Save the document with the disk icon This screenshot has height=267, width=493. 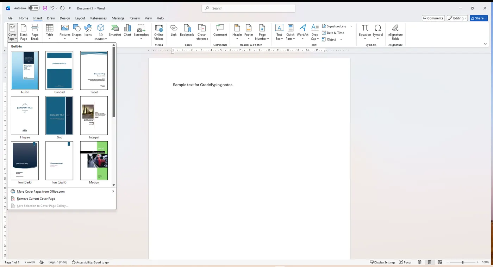click(x=45, y=8)
